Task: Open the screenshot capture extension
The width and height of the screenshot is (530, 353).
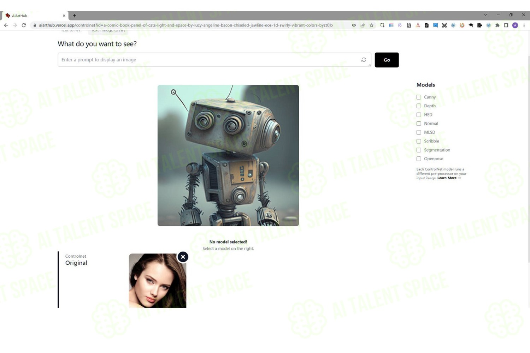Action: point(382,25)
